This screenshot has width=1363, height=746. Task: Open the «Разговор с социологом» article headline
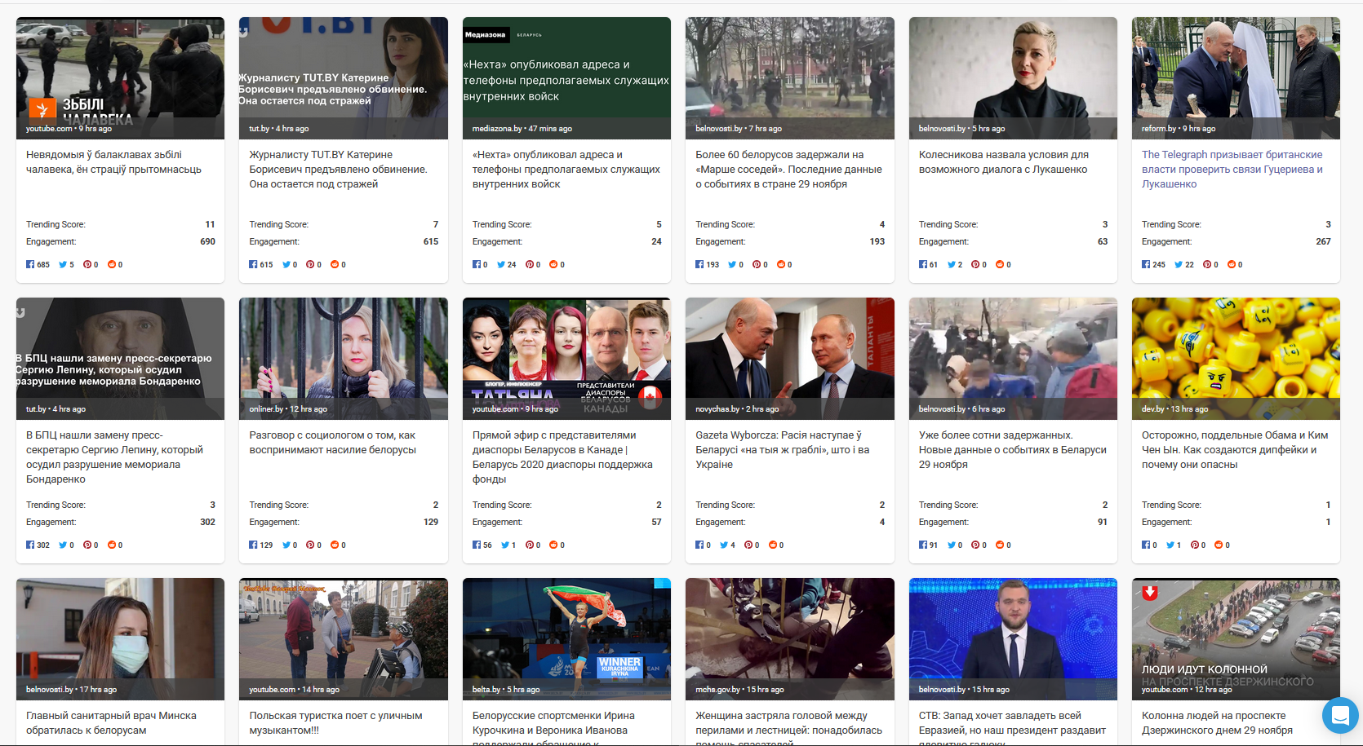tap(332, 442)
